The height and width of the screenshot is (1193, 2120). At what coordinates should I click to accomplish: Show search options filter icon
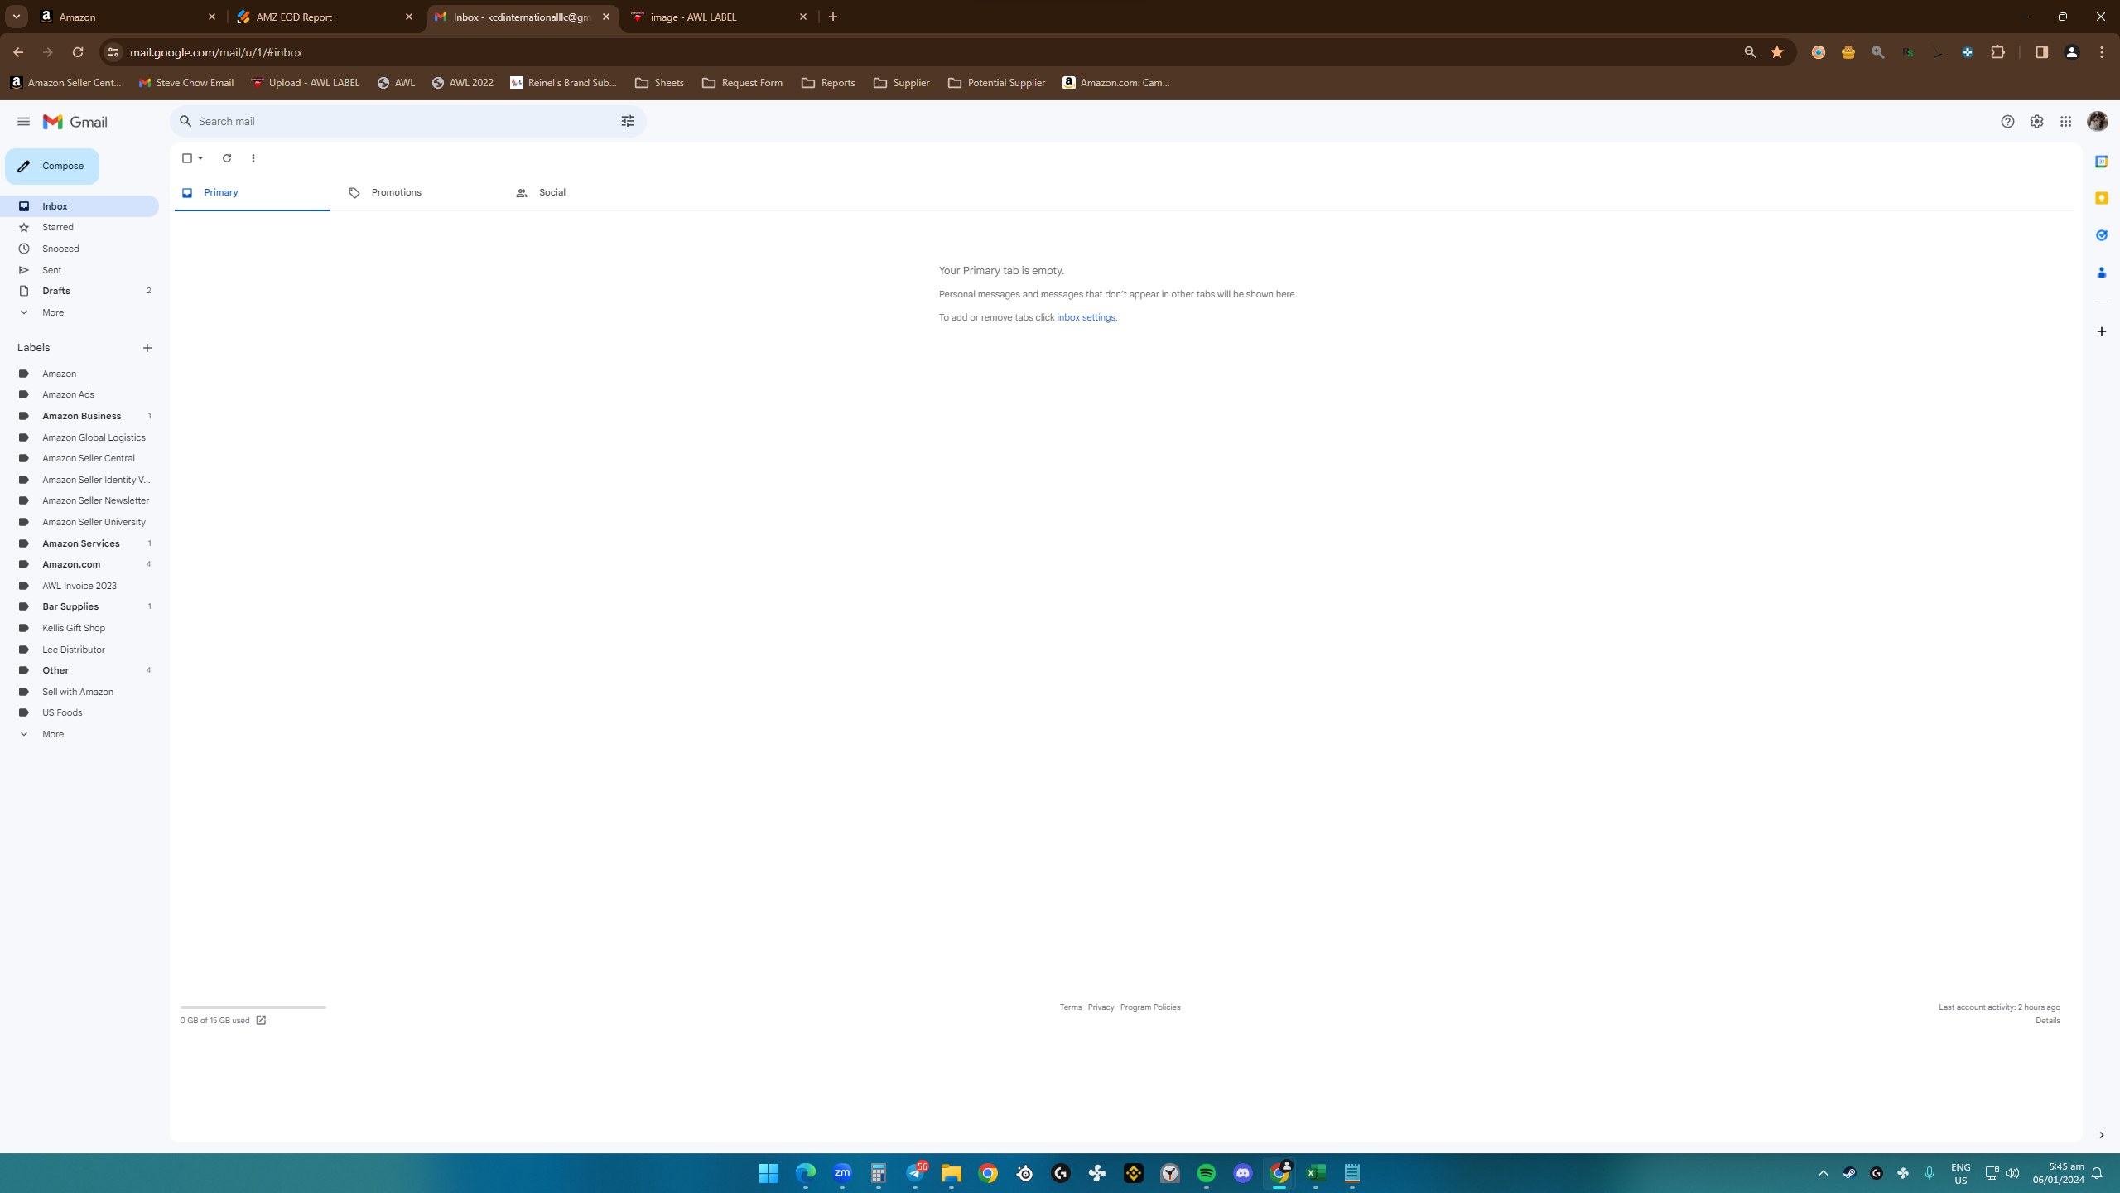click(628, 122)
